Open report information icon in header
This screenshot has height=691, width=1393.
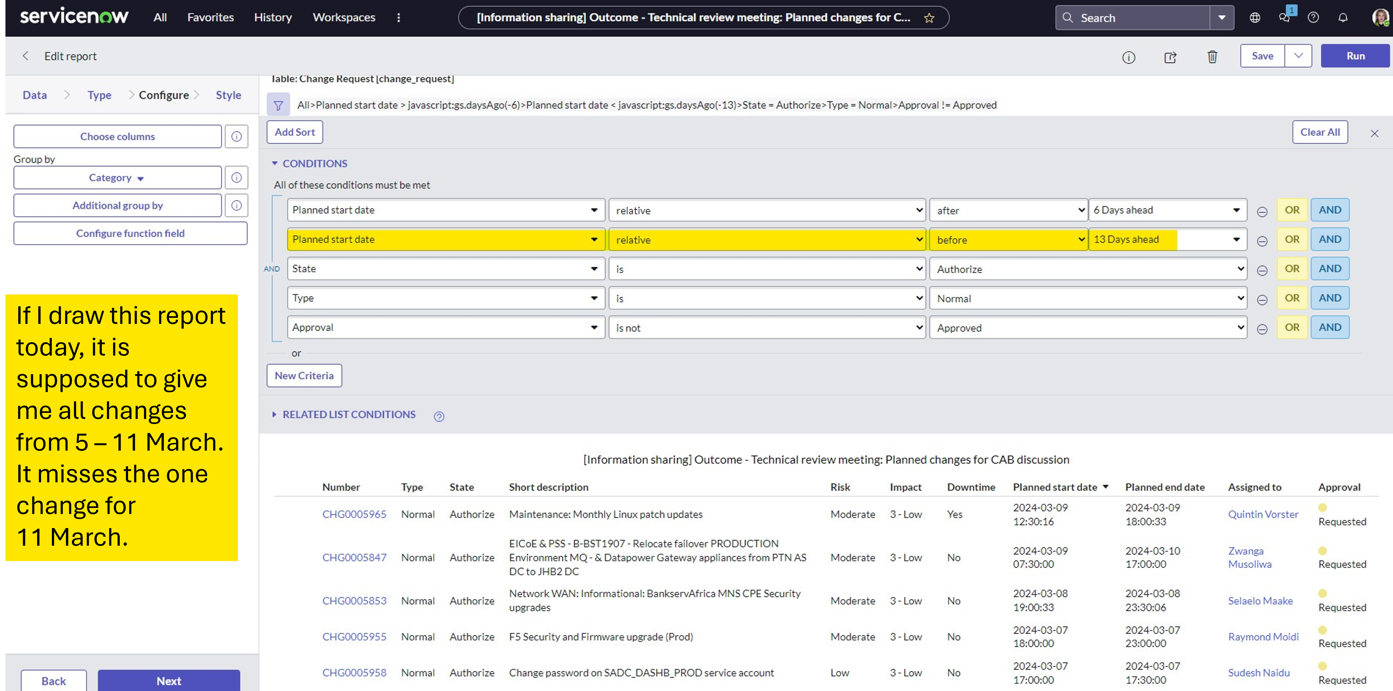point(1129,57)
